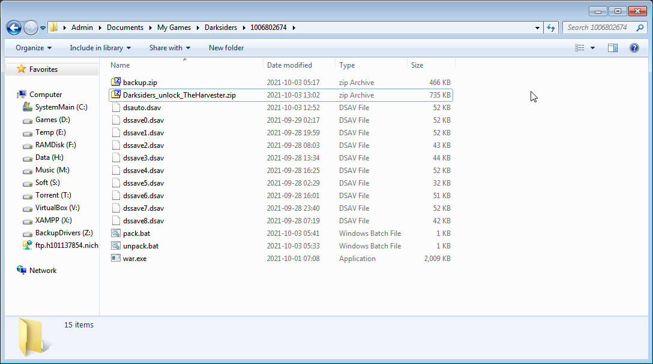Open Include in library menu
Image resolution: width=653 pixels, height=364 pixels.
click(x=100, y=48)
